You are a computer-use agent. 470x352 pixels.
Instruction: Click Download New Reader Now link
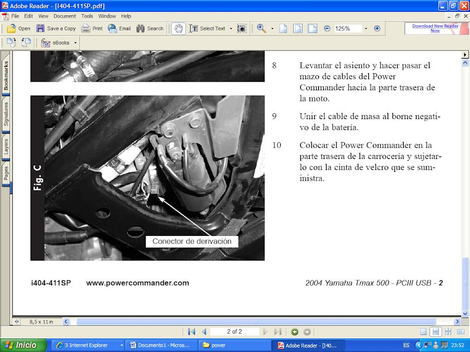[435, 28]
